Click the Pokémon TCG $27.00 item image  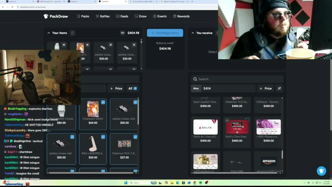tap(124, 144)
